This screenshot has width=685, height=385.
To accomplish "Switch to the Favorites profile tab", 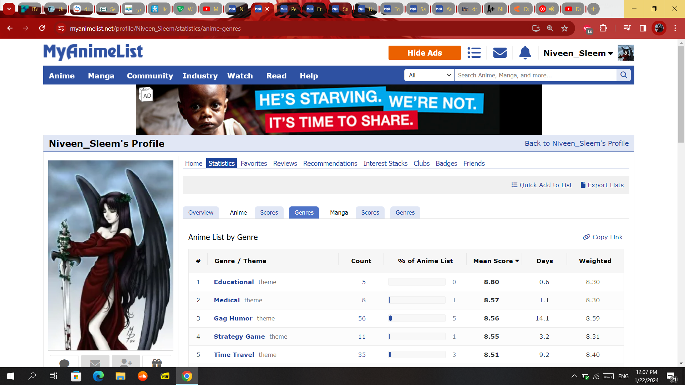I will click(254, 163).
